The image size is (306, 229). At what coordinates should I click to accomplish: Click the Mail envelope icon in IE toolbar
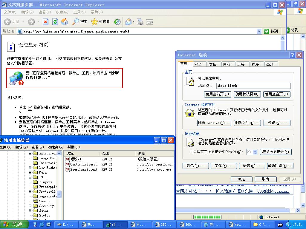pos(128,22)
